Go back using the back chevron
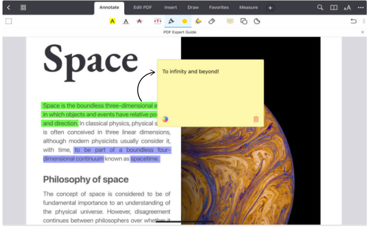369x227 pixels. pyautogui.click(x=8, y=8)
